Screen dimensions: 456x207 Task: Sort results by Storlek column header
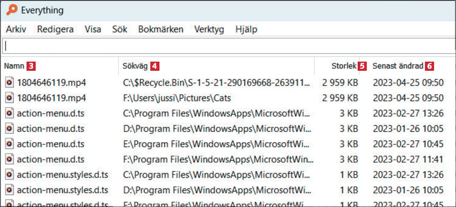tap(344, 66)
